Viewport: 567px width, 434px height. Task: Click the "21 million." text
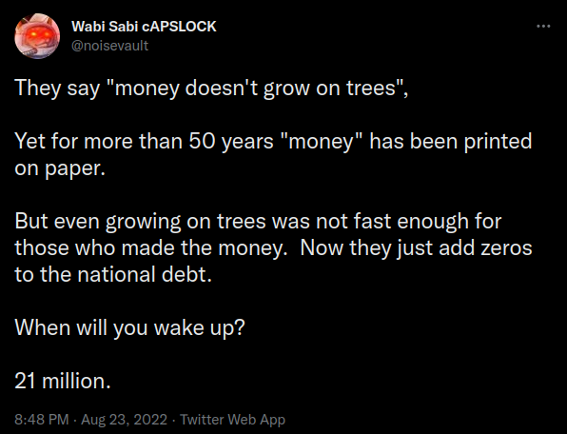(x=63, y=381)
